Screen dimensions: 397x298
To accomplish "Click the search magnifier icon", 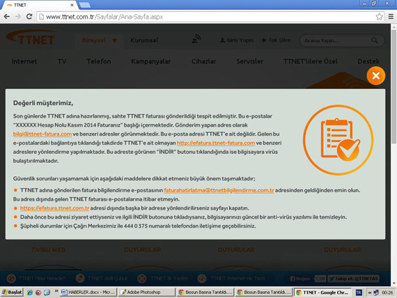I will click(375, 40).
